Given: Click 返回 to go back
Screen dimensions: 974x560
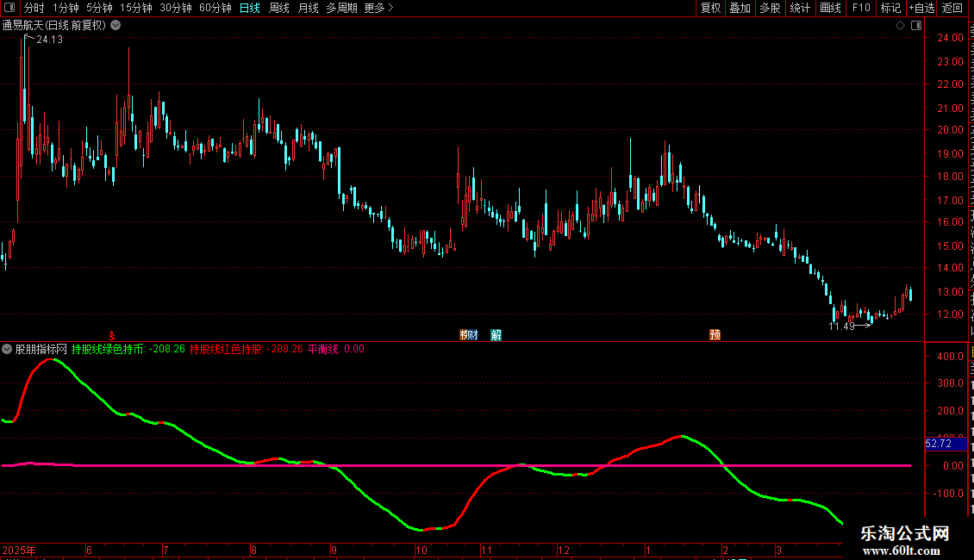Looking at the screenshot, I should pos(952,8).
